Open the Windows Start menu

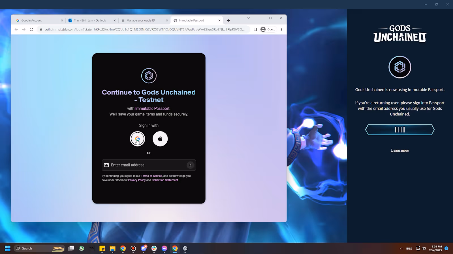click(x=8, y=248)
